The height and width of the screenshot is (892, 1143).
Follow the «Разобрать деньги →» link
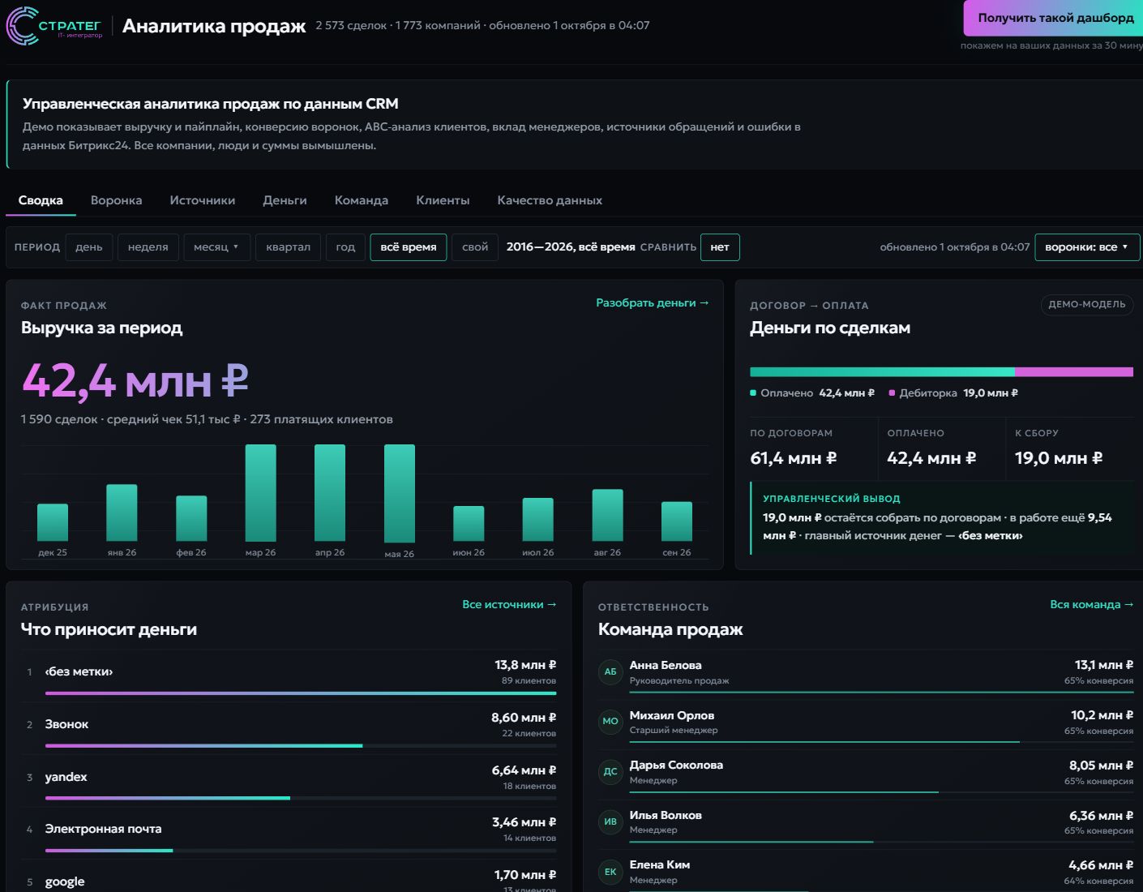click(653, 302)
